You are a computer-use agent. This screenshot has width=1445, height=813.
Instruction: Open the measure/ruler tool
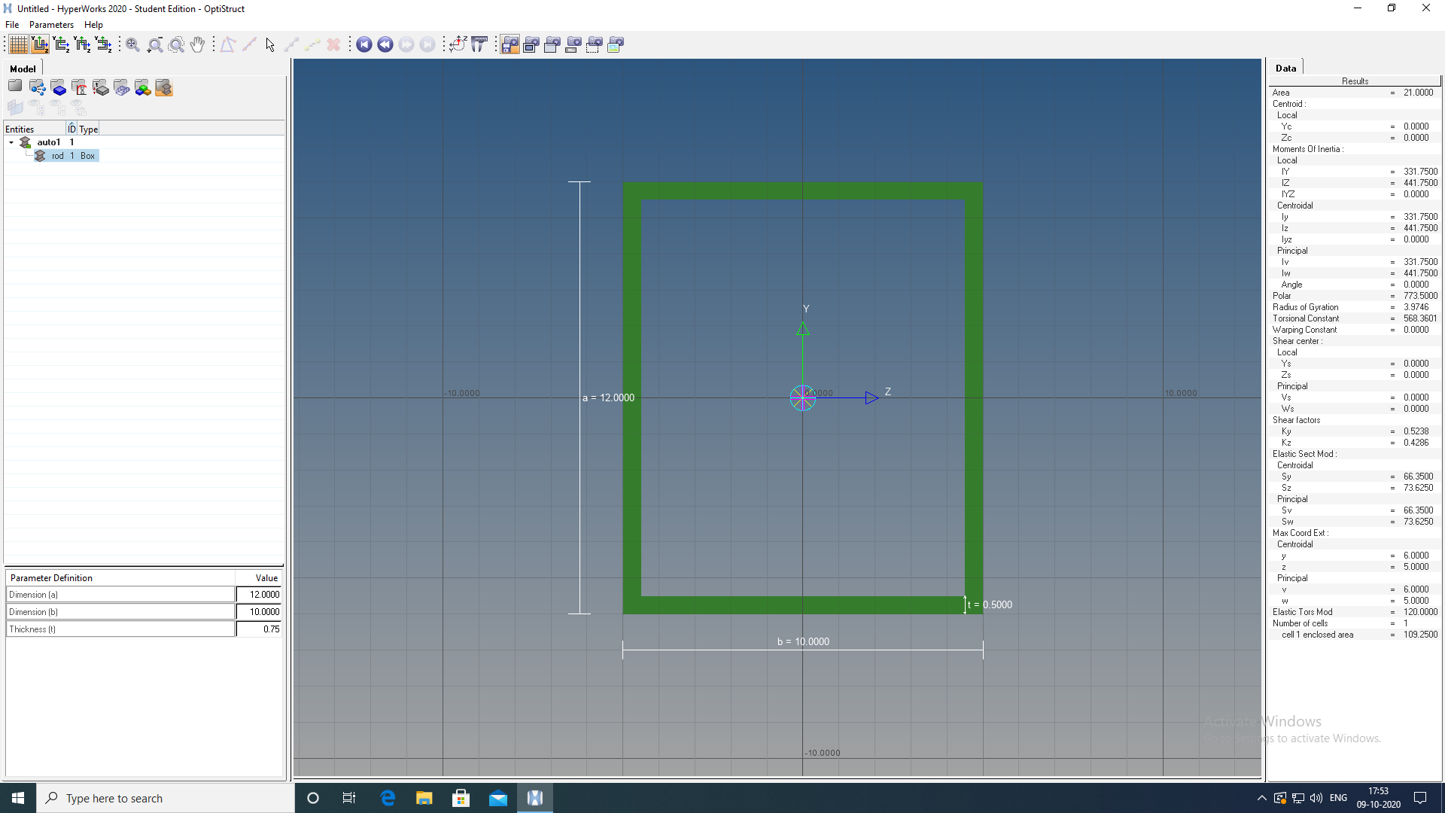[479, 44]
